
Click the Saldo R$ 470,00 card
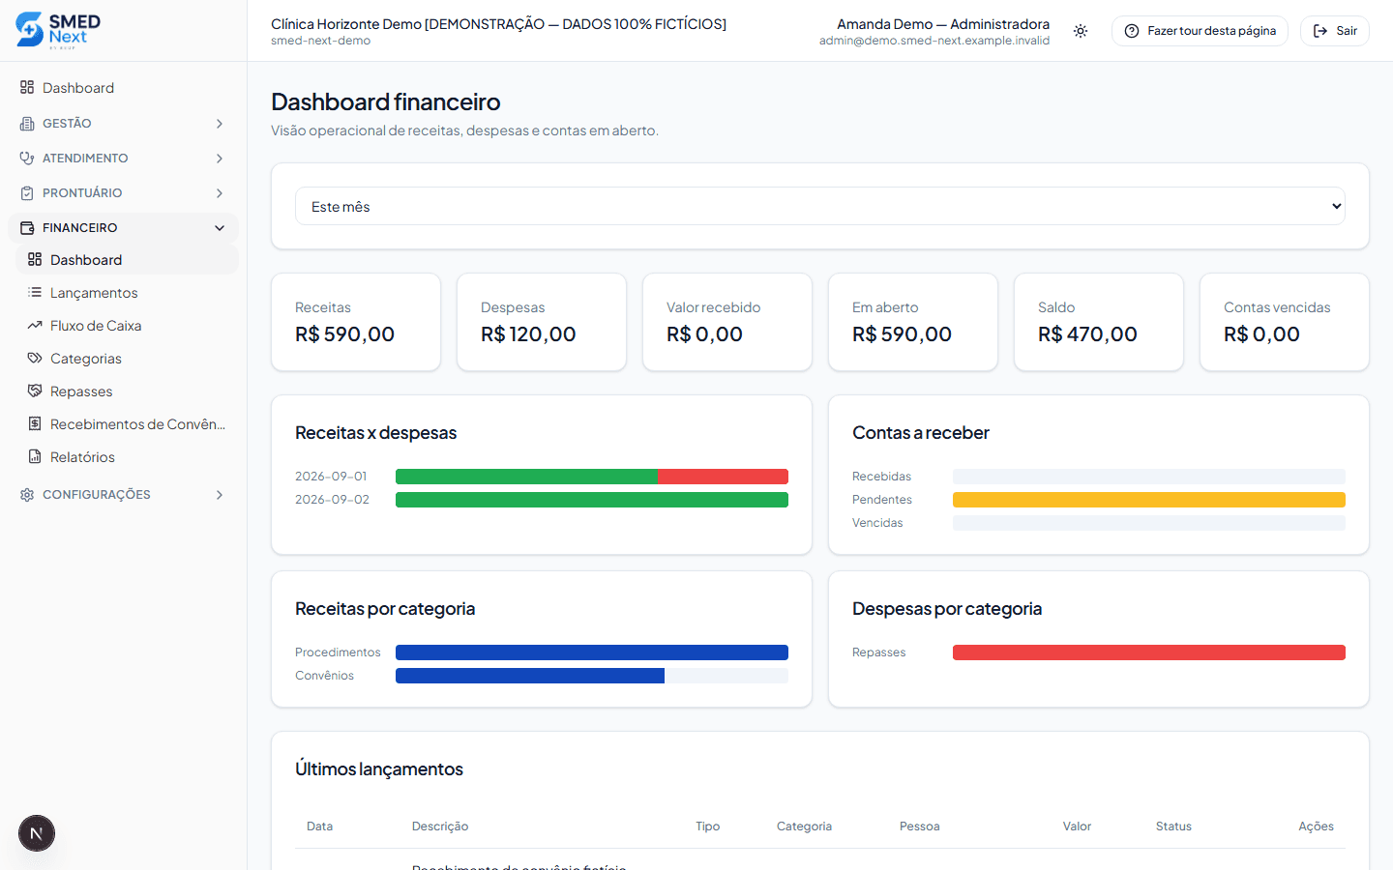click(1099, 322)
